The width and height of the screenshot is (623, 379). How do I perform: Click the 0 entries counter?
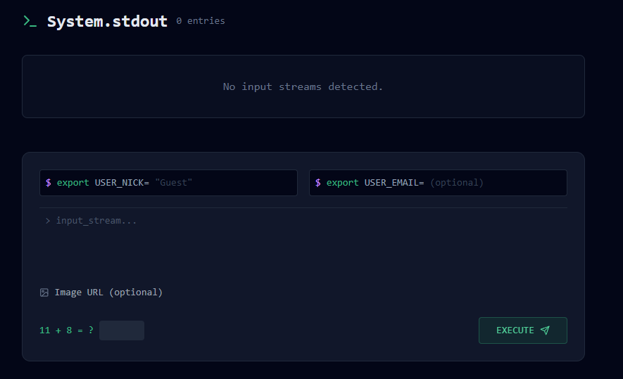pos(201,21)
